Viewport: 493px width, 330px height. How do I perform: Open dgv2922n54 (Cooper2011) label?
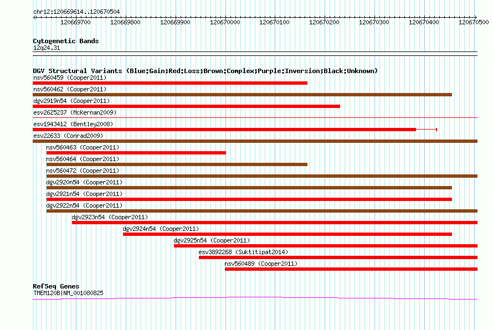(84, 205)
